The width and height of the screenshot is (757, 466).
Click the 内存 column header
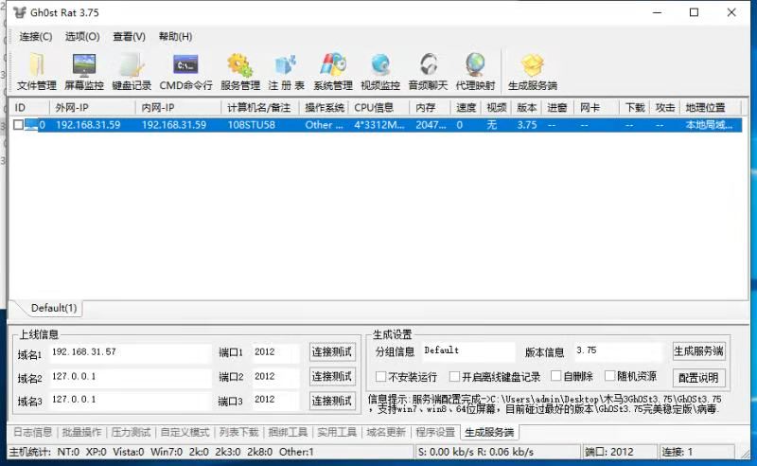pos(431,108)
